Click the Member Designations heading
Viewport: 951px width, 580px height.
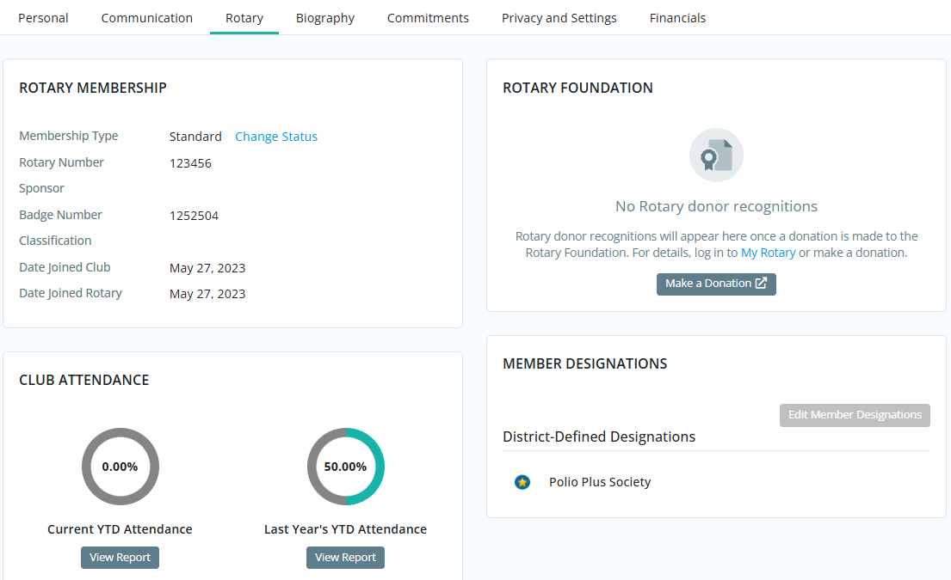pos(585,363)
